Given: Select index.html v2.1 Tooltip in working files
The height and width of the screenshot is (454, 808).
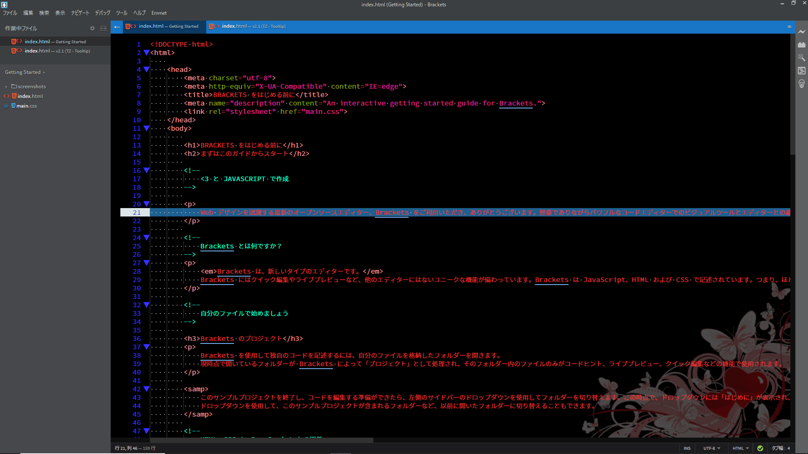Looking at the screenshot, I should [55, 51].
